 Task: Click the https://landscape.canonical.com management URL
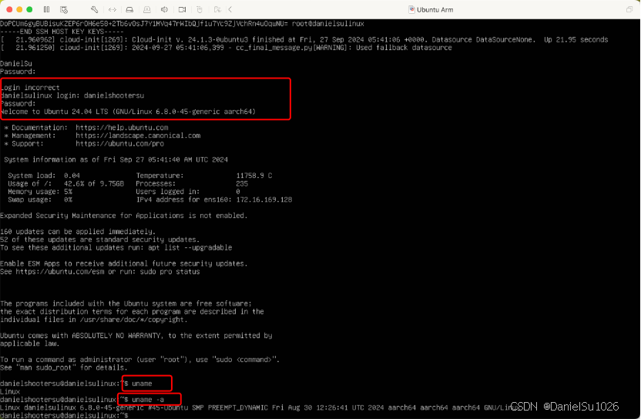tap(138, 136)
